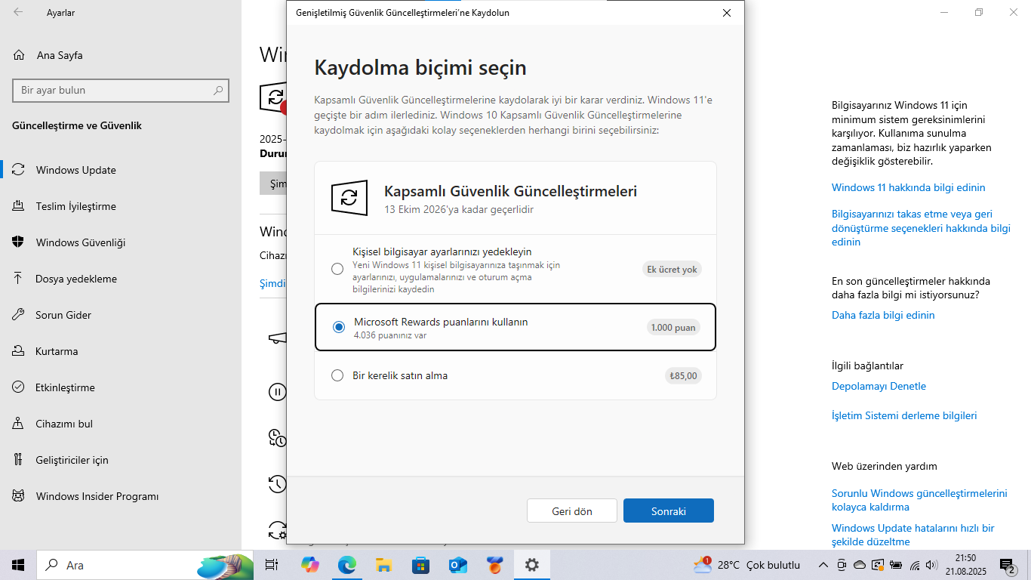1031x580 pixels.
Task: Open File Explorer from taskbar
Action: (x=383, y=565)
